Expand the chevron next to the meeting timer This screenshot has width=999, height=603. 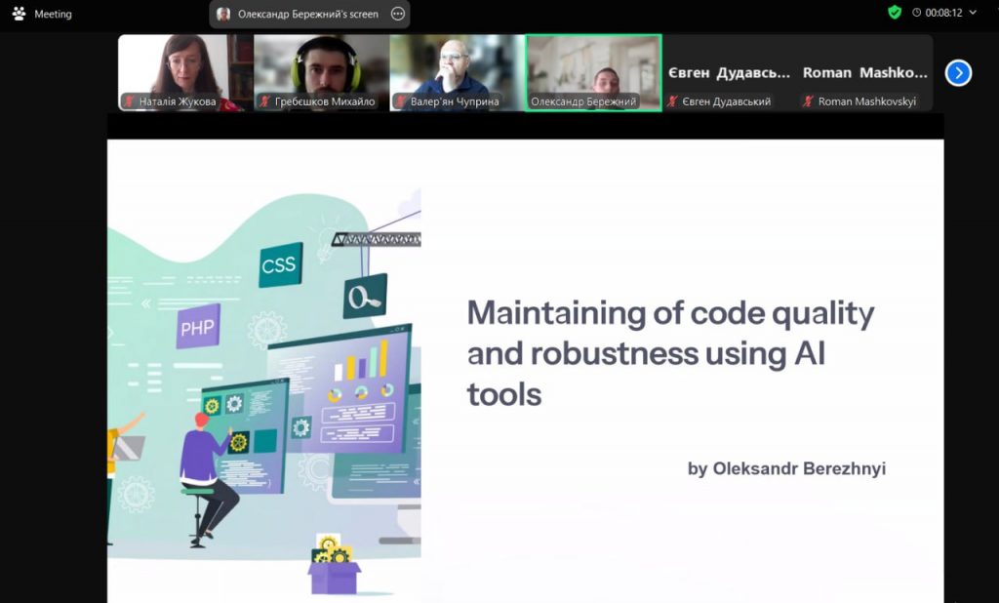(973, 13)
